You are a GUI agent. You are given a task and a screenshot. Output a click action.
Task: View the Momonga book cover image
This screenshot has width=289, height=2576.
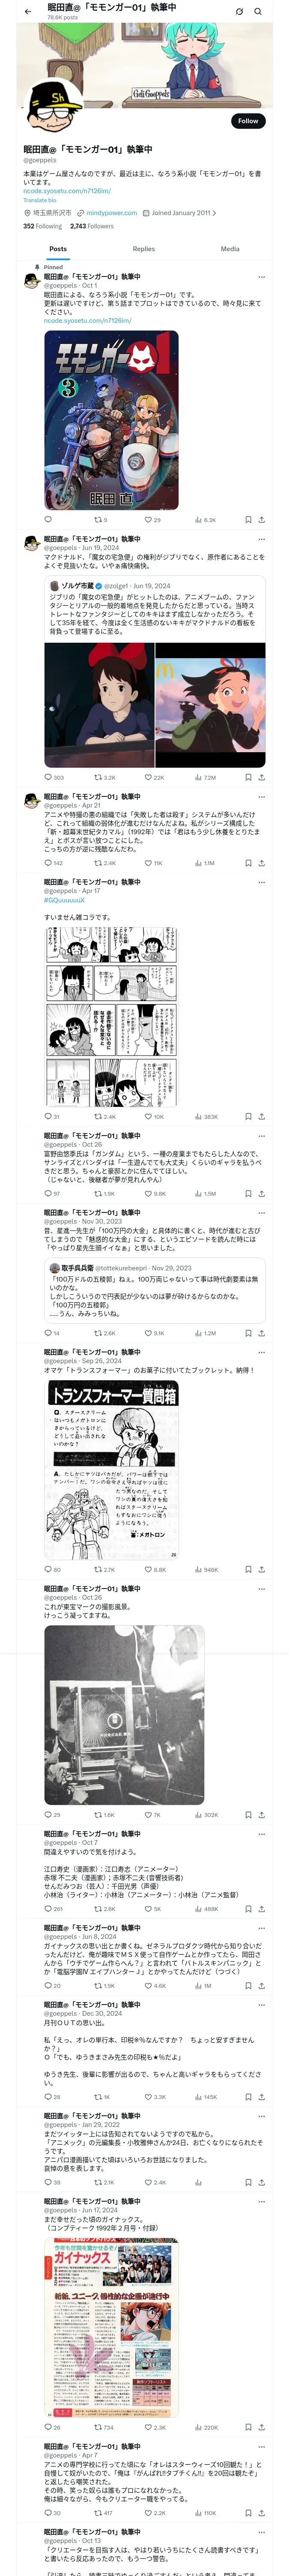112,420
